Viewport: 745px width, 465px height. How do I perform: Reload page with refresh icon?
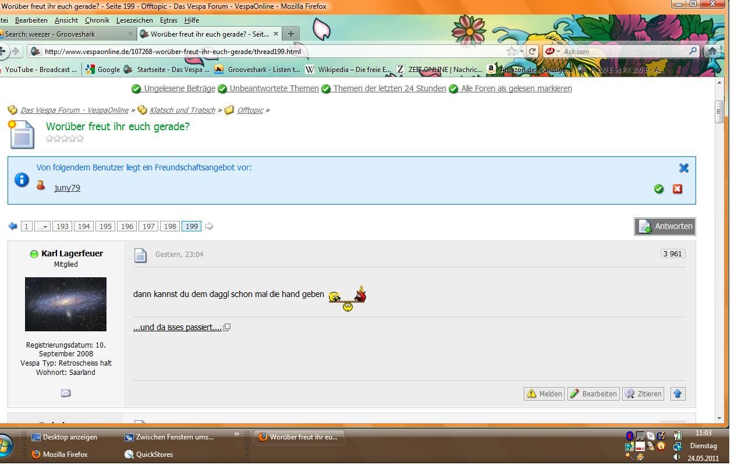point(531,51)
